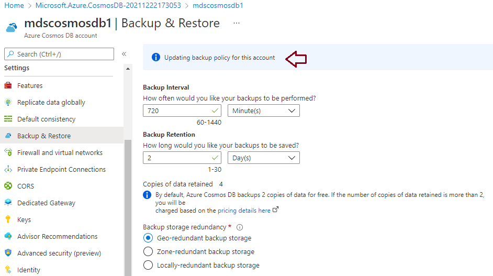Image resolution: width=493 pixels, height=276 pixels.
Task: Click the Features toolbox icon
Action: [x=8, y=85]
